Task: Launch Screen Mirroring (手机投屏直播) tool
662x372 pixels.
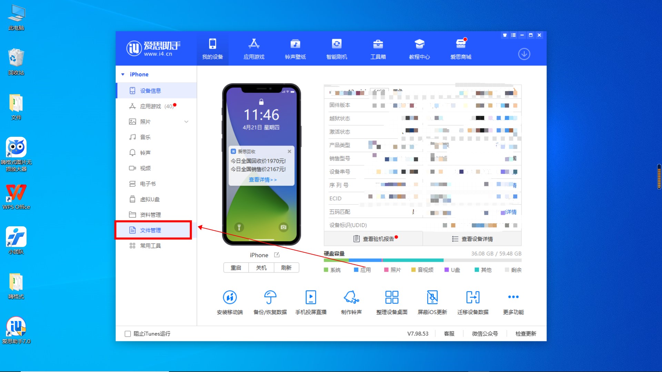Action: [311, 297]
